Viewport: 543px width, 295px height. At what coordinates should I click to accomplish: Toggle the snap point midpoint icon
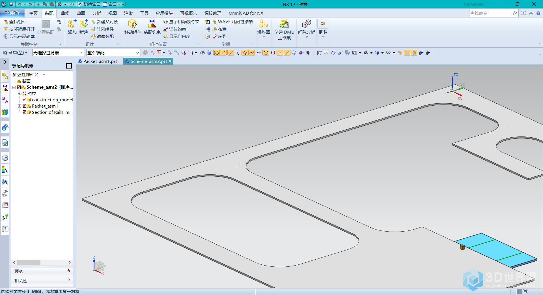230,53
